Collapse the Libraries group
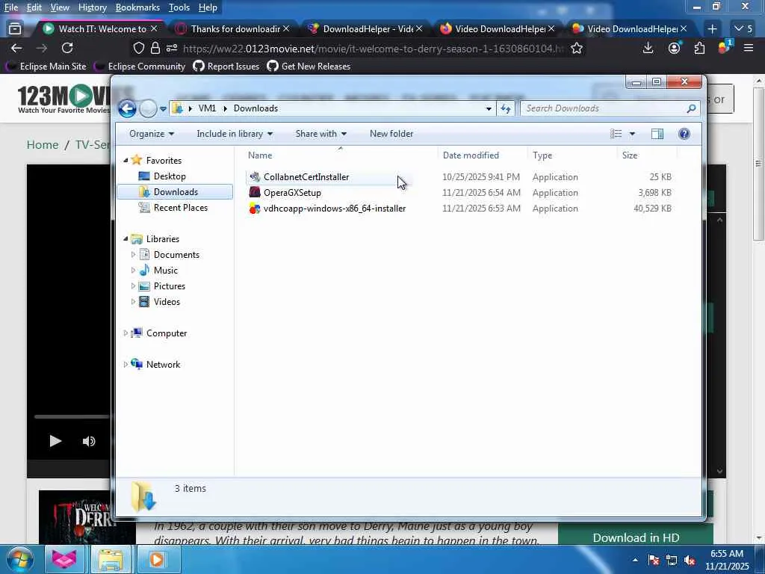Screen dimensions: 765x574 pyautogui.click(x=126, y=238)
